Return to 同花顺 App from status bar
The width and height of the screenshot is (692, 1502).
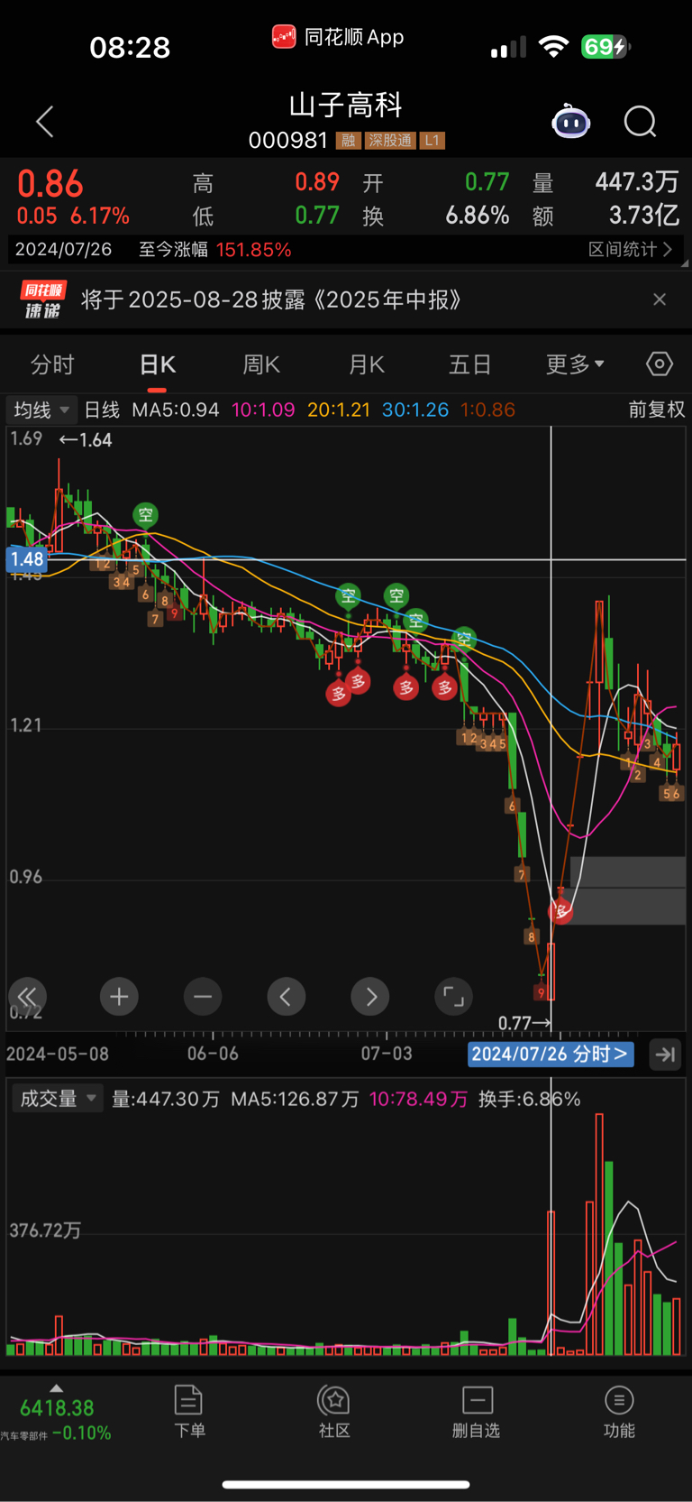click(338, 37)
